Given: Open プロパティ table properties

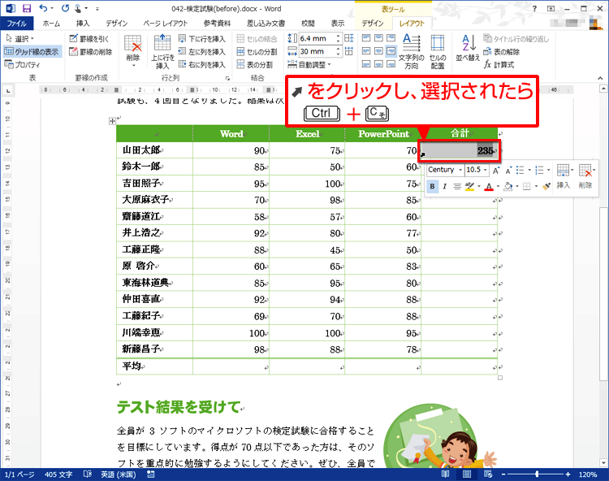Looking at the screenshot, I should (22, 64).
